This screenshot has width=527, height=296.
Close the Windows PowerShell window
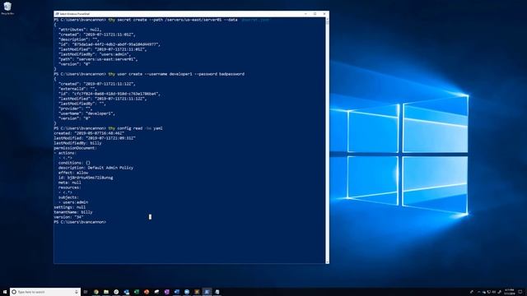pos(324,14)
